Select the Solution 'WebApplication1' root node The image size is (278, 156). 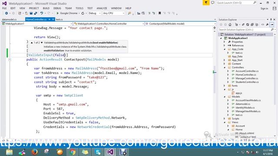tap(245, 35)
